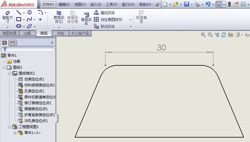Open an existing file
This screenshot has width=250, height=142.
[x=176, y=4]
